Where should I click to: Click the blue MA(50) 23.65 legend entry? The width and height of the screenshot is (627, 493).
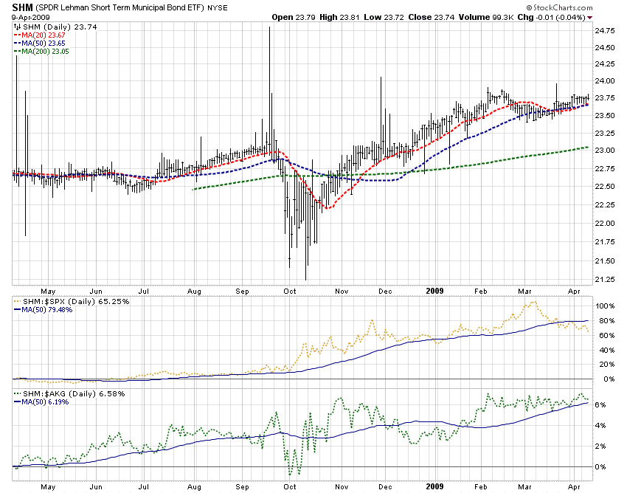(44, 43)
